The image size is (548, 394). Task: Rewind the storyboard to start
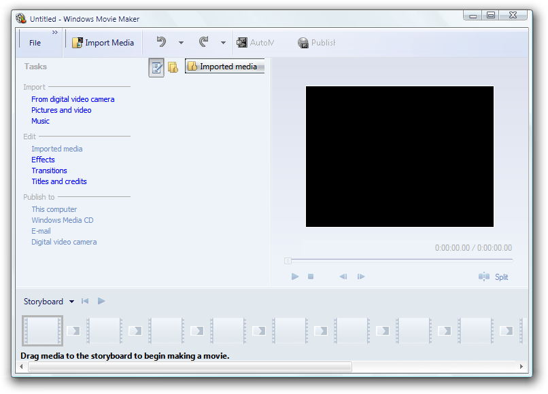(85, 301)
